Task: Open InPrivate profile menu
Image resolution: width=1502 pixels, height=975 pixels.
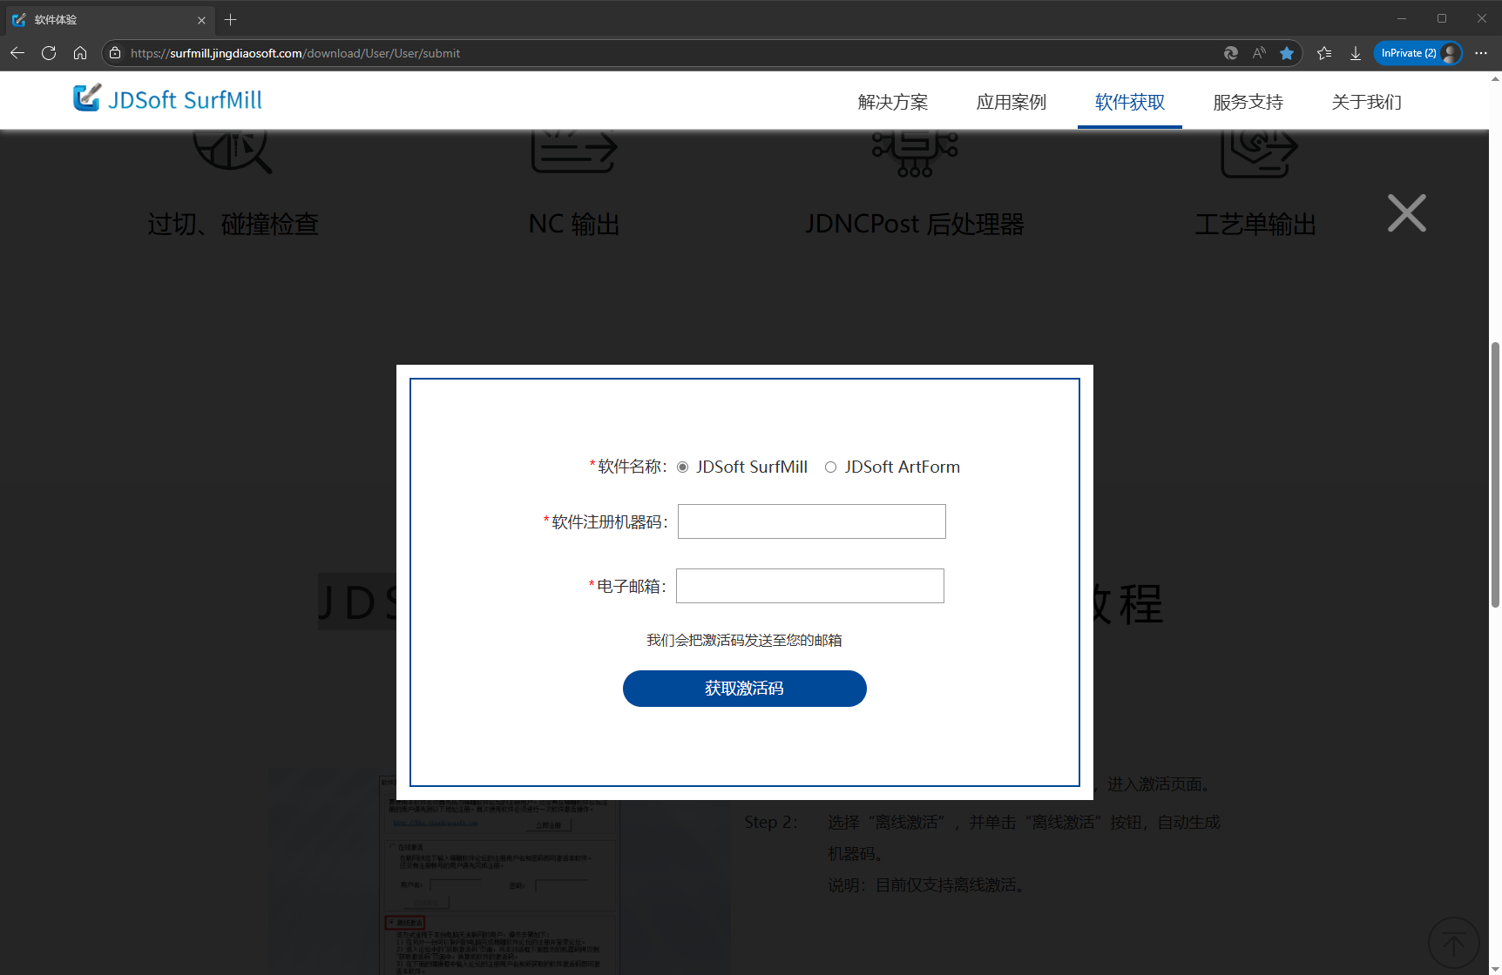Action: (1418, 53)
